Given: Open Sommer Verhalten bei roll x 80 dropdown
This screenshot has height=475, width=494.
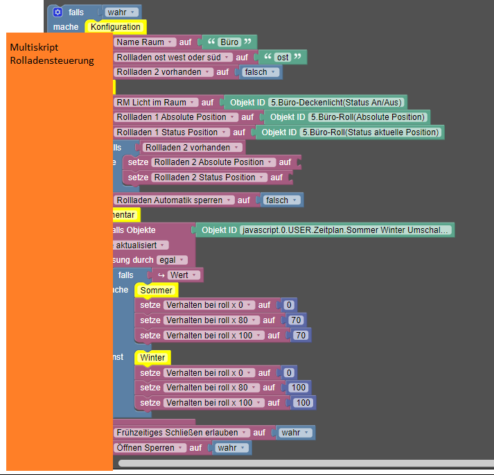Looking at the screenshot, I should coord(211,320).
